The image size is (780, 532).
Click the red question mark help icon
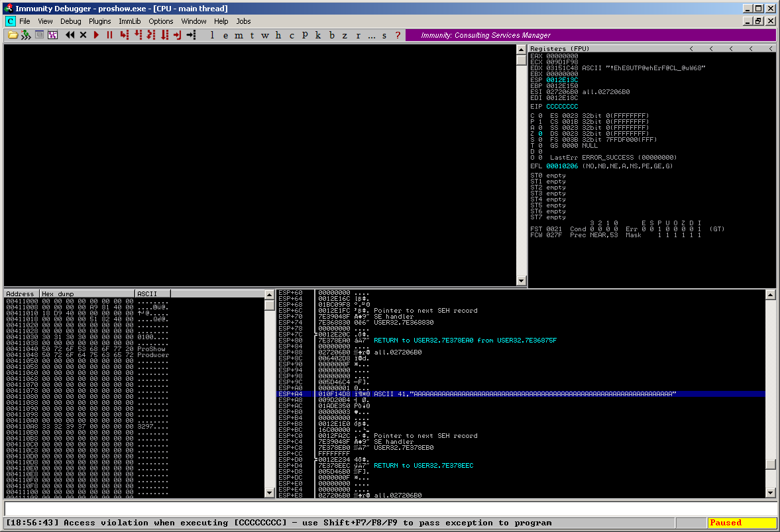point(398,35)
